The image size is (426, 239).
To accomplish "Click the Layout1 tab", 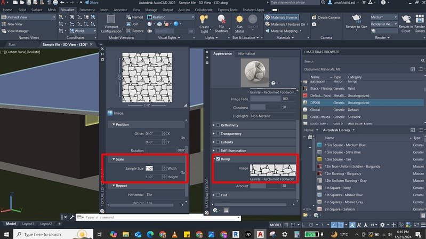I will pos(28,224).
